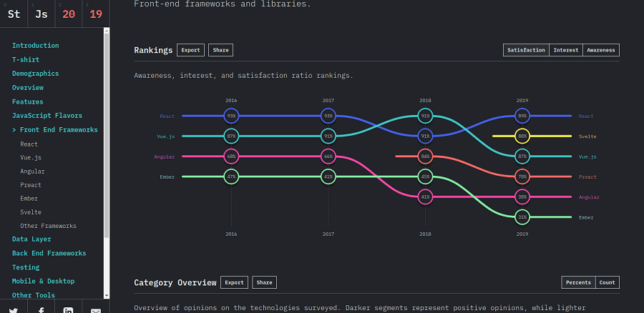Click the Twitter share icon
Screen dimensions: 644x313
14,309
